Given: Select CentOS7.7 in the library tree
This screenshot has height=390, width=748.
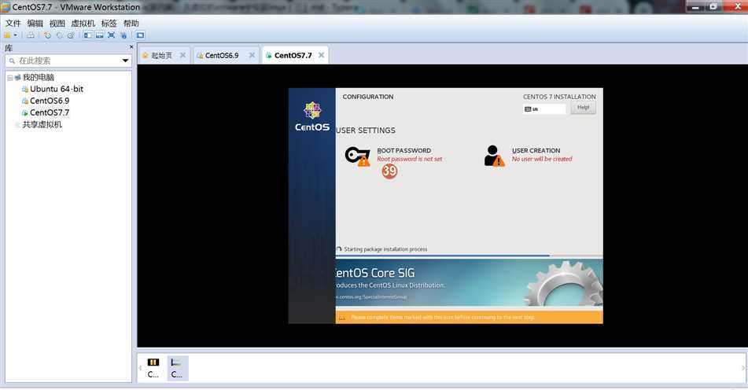Looking at the screenshot, I should tap(50, 112).
